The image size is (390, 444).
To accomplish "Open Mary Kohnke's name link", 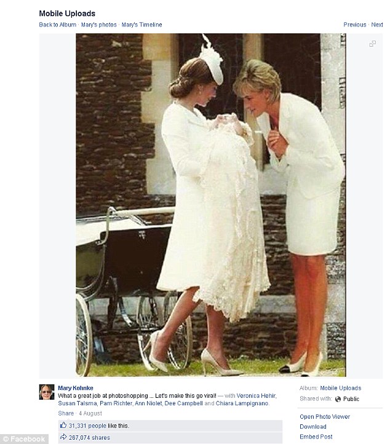I will point(75,388).
